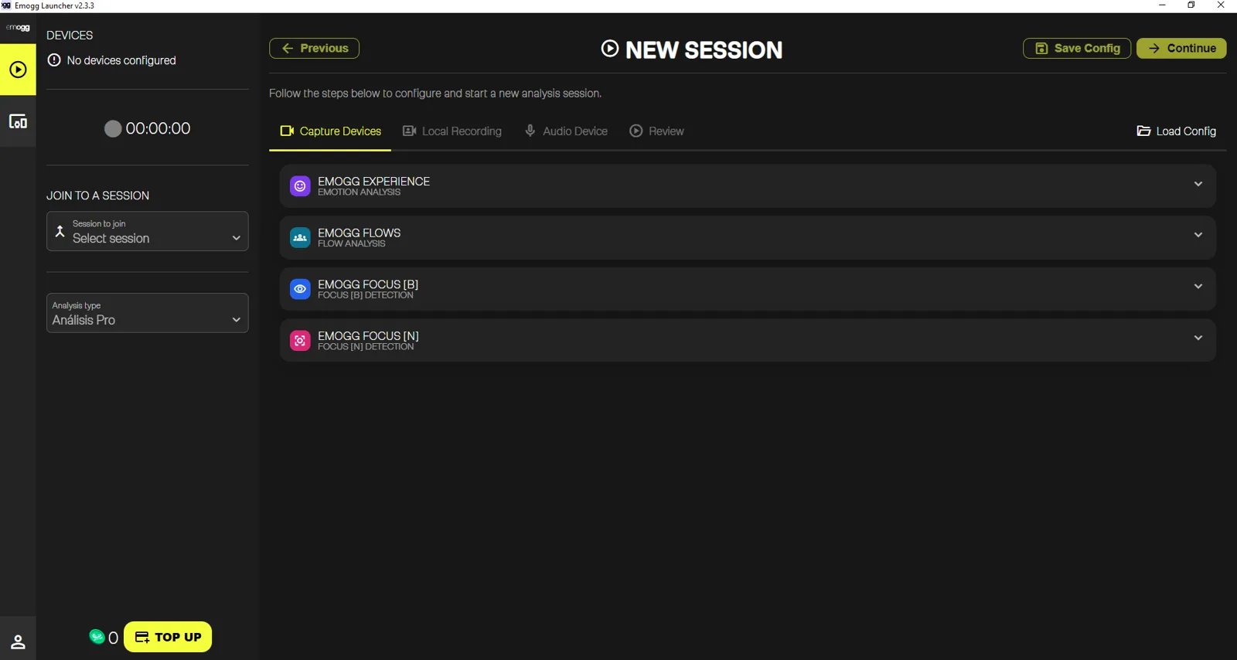Go back with the Previous button
Screen dimensions: 1237x660
[x=314, y=48]
